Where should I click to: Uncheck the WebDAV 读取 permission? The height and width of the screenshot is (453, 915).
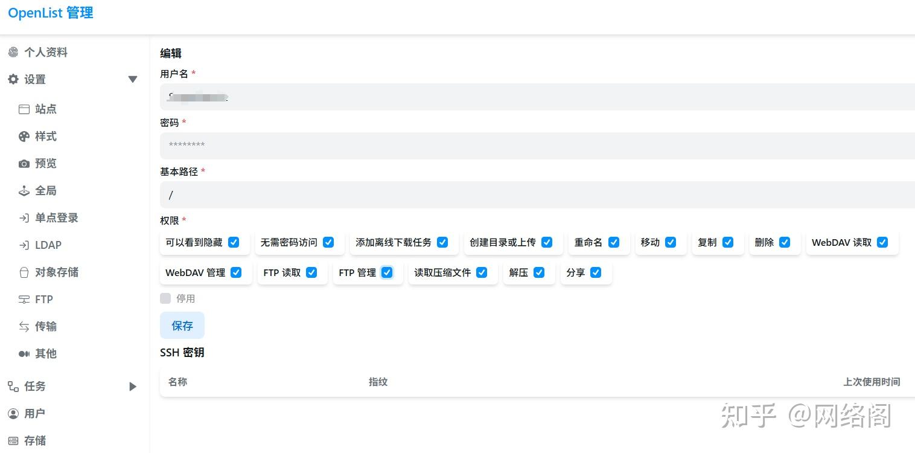882,242
